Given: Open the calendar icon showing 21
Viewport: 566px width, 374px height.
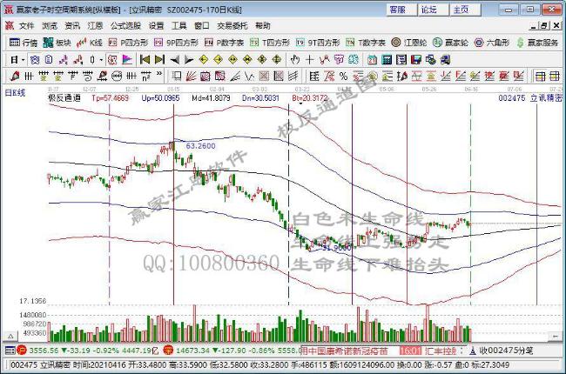Looking at the screenshot, I should tap(372, 60).
